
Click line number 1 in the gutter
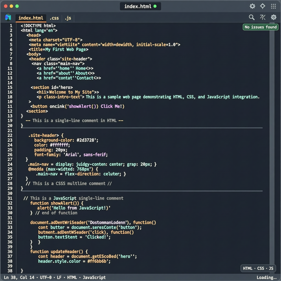pyautogui.click(x=11, y=26)
